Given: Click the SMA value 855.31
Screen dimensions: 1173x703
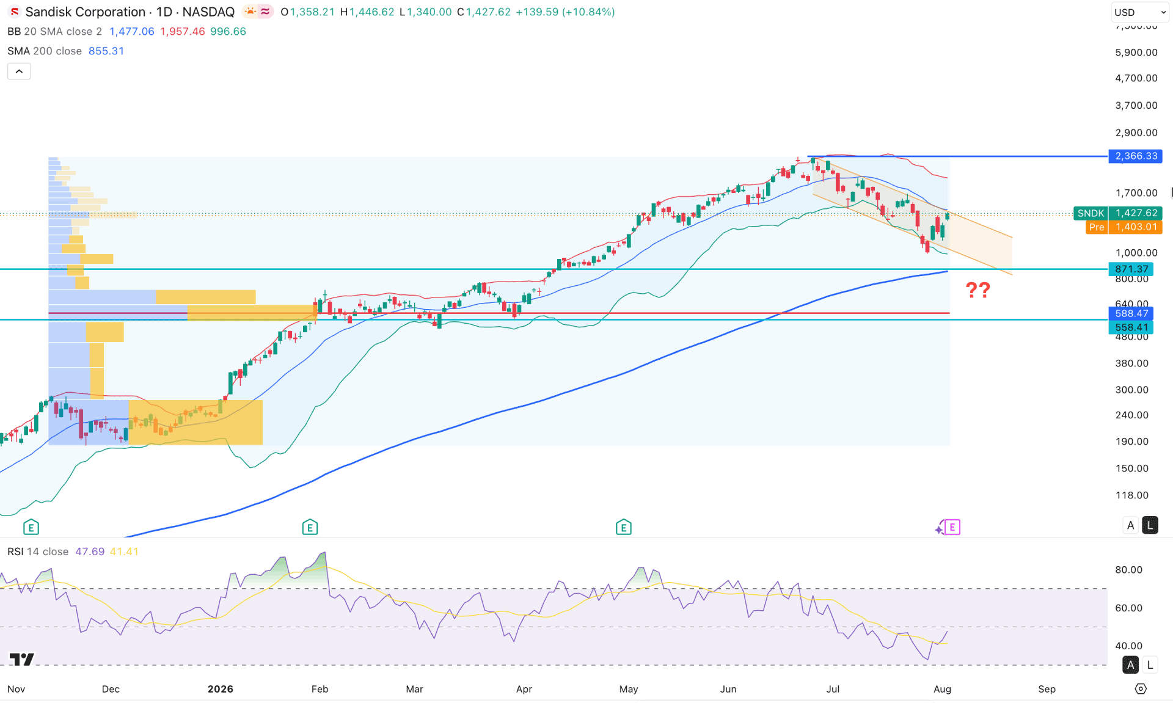Looking at the screenshot, I should pos(106,51).
